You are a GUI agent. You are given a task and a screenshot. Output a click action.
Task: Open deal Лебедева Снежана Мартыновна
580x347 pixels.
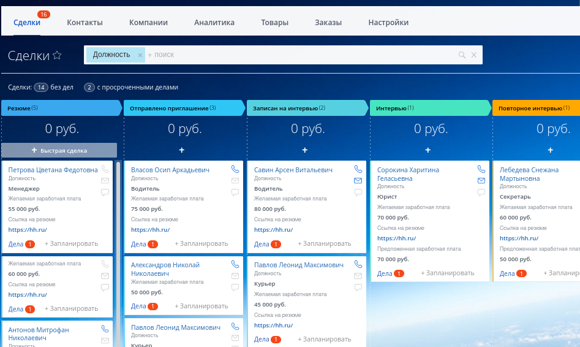point(529,174)
